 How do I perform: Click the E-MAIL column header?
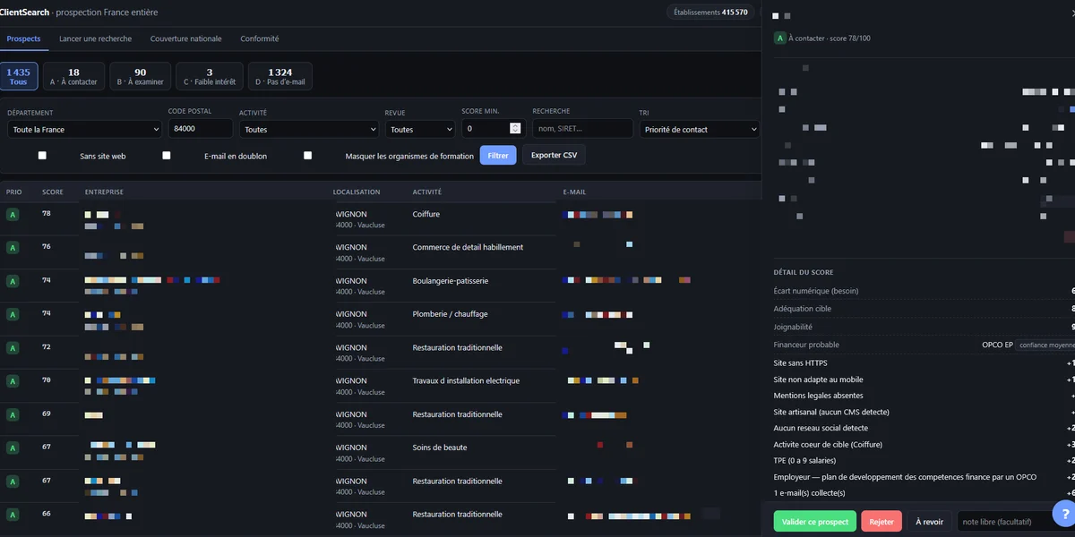click(x=574, y=192)
